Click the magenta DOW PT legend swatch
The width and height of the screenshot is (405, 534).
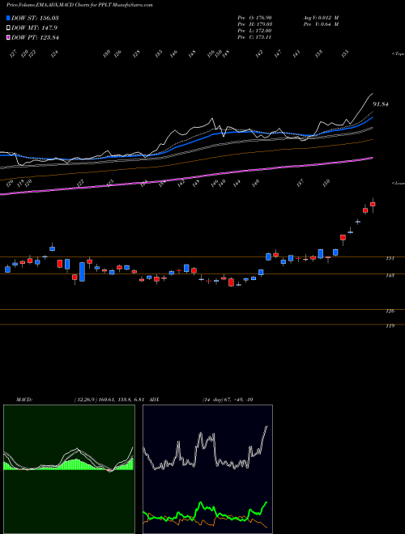[9, 37]
